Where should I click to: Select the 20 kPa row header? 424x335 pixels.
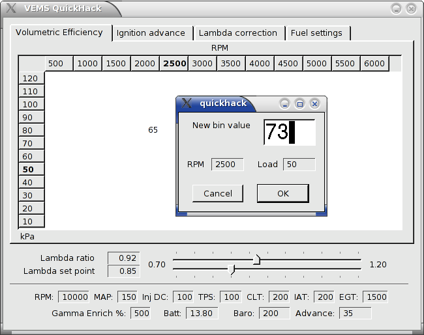point(31,208)
